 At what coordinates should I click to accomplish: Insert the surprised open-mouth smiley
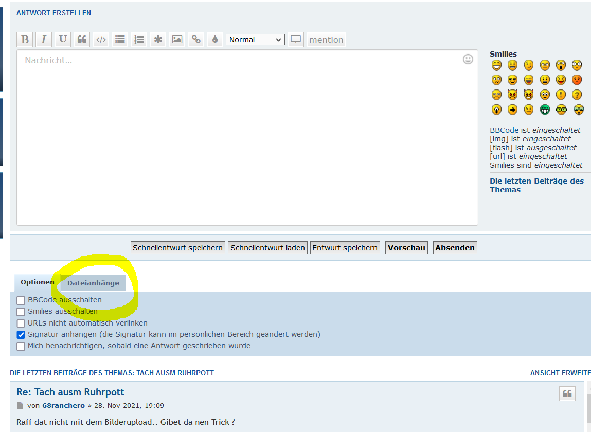561,65
